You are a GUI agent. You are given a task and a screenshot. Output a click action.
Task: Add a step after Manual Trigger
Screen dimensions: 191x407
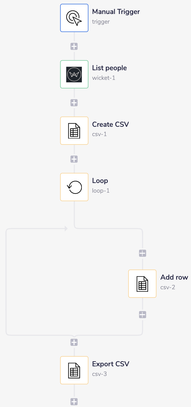tap(74, 46)
